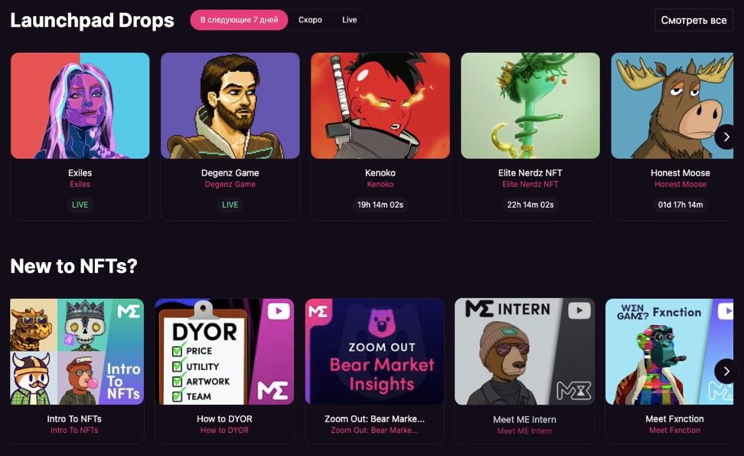Image resolution: width=744 pixels, height=456 pixels.
Task: Open the Degenz Game pixel-art thumbnail
Action: coord(230,106)
